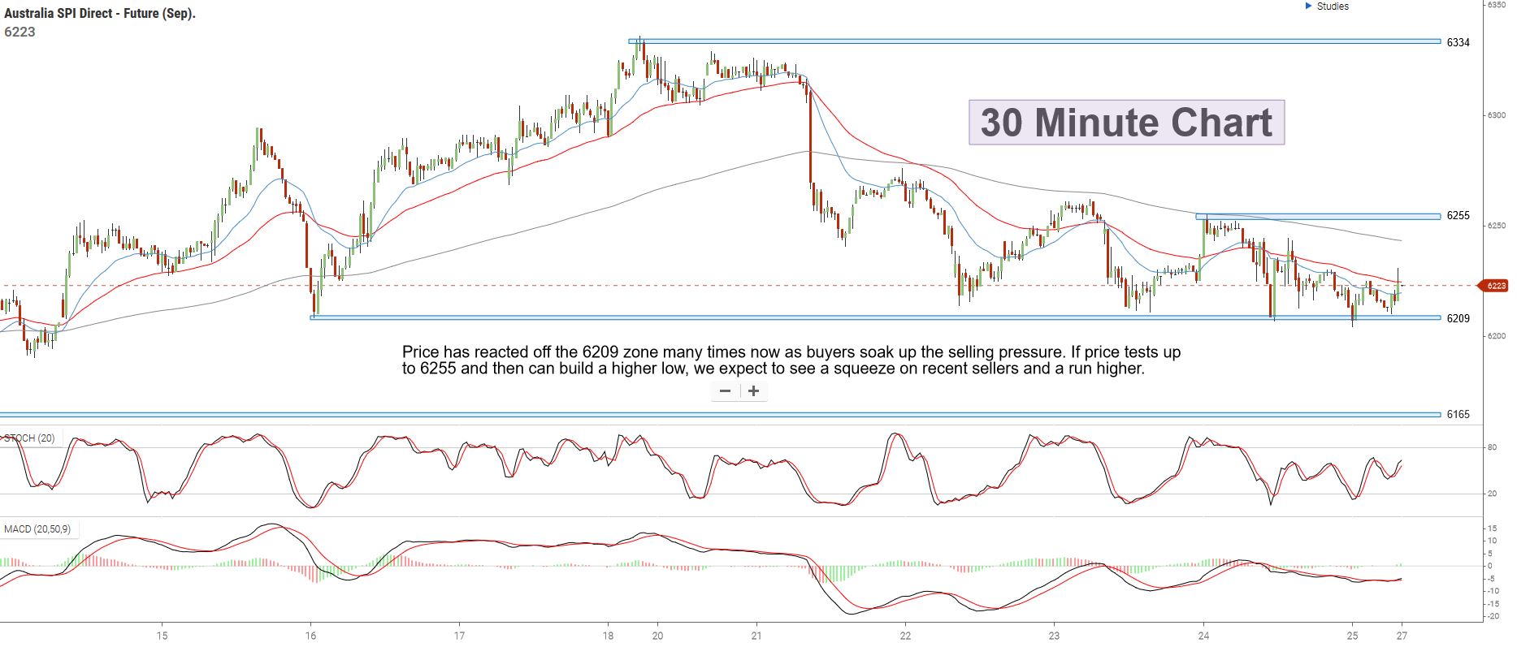
Task: Click the MACD -20 axis label
Action: 1492,617
